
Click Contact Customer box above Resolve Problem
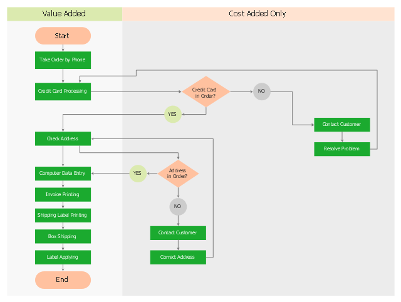click(341, 125)
